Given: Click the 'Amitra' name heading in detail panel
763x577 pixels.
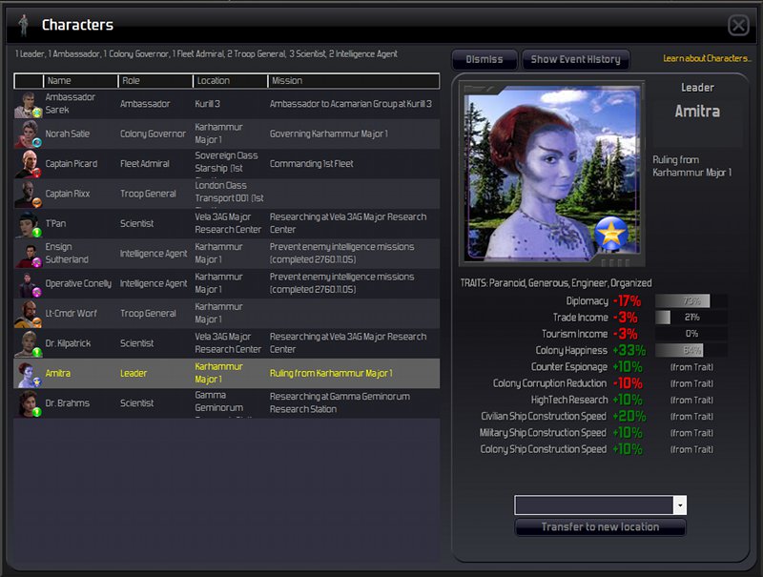Looking at the screenshot, I should click(x=697, y=112).
